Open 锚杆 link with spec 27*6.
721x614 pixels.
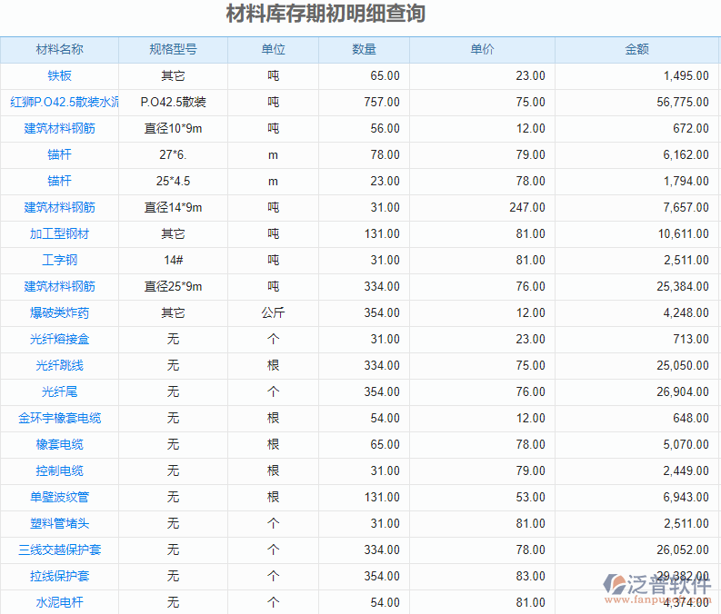(59, 154)
